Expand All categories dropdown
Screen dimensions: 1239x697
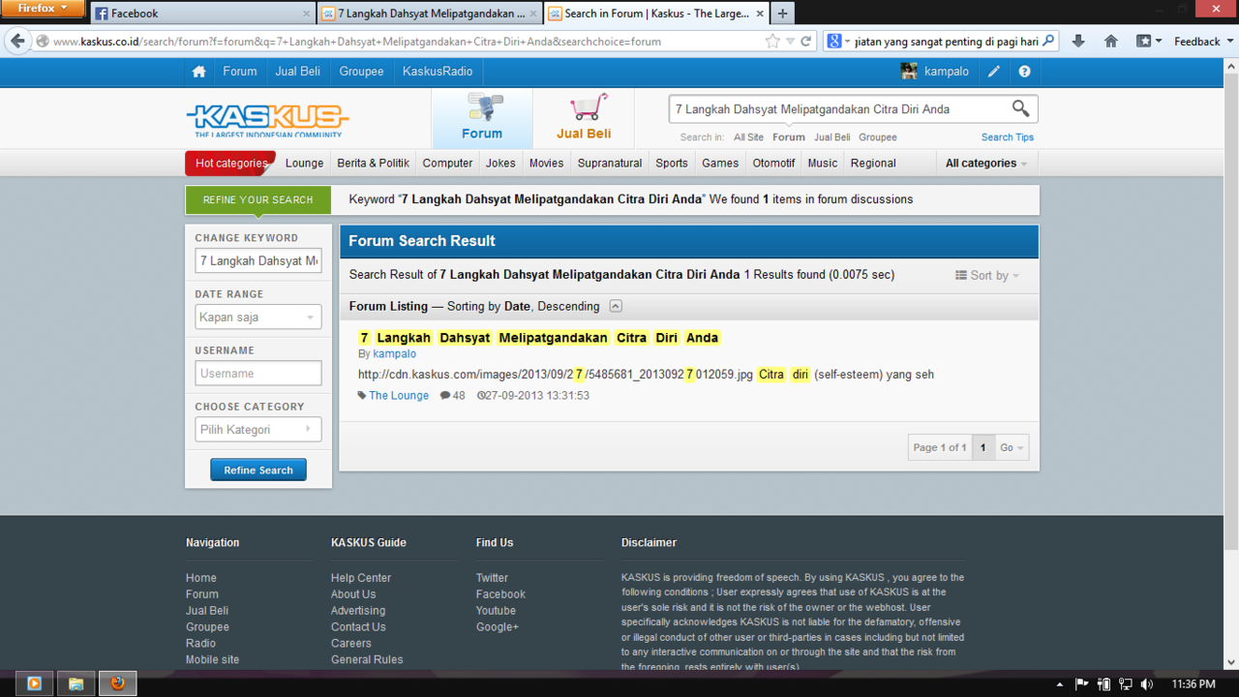point(986,163)
